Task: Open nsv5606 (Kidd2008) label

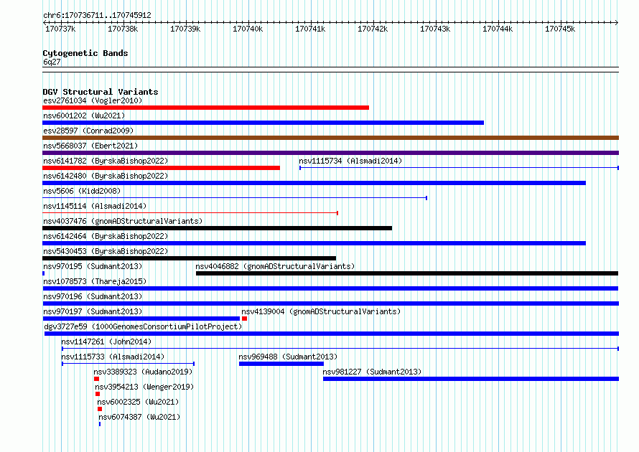Action: [82, 191]
